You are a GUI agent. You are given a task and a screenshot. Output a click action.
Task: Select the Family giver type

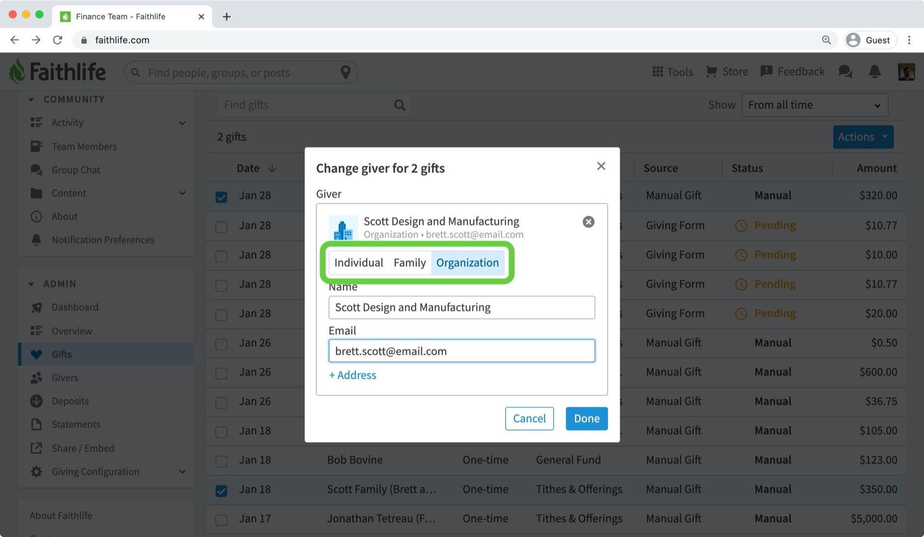pos(410,263)
